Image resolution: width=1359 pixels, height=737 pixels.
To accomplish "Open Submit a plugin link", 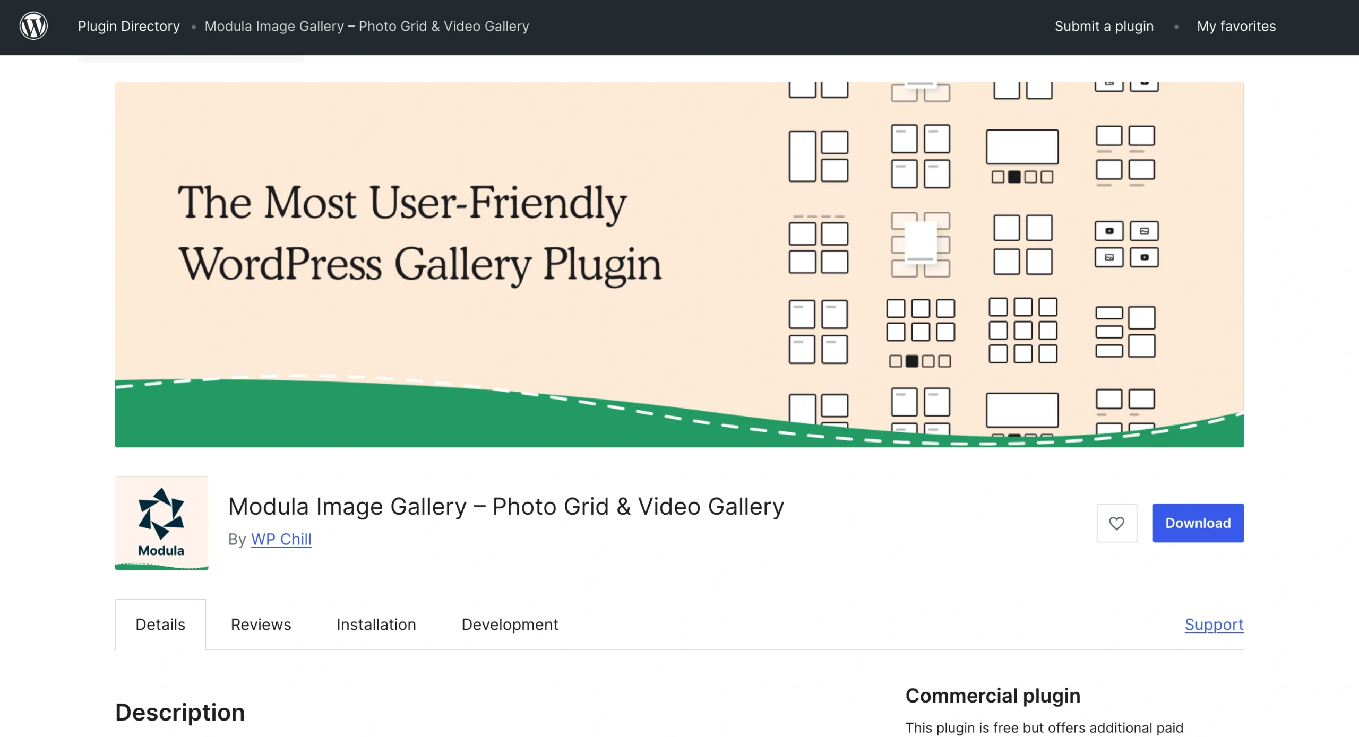I will [1104, 26].
